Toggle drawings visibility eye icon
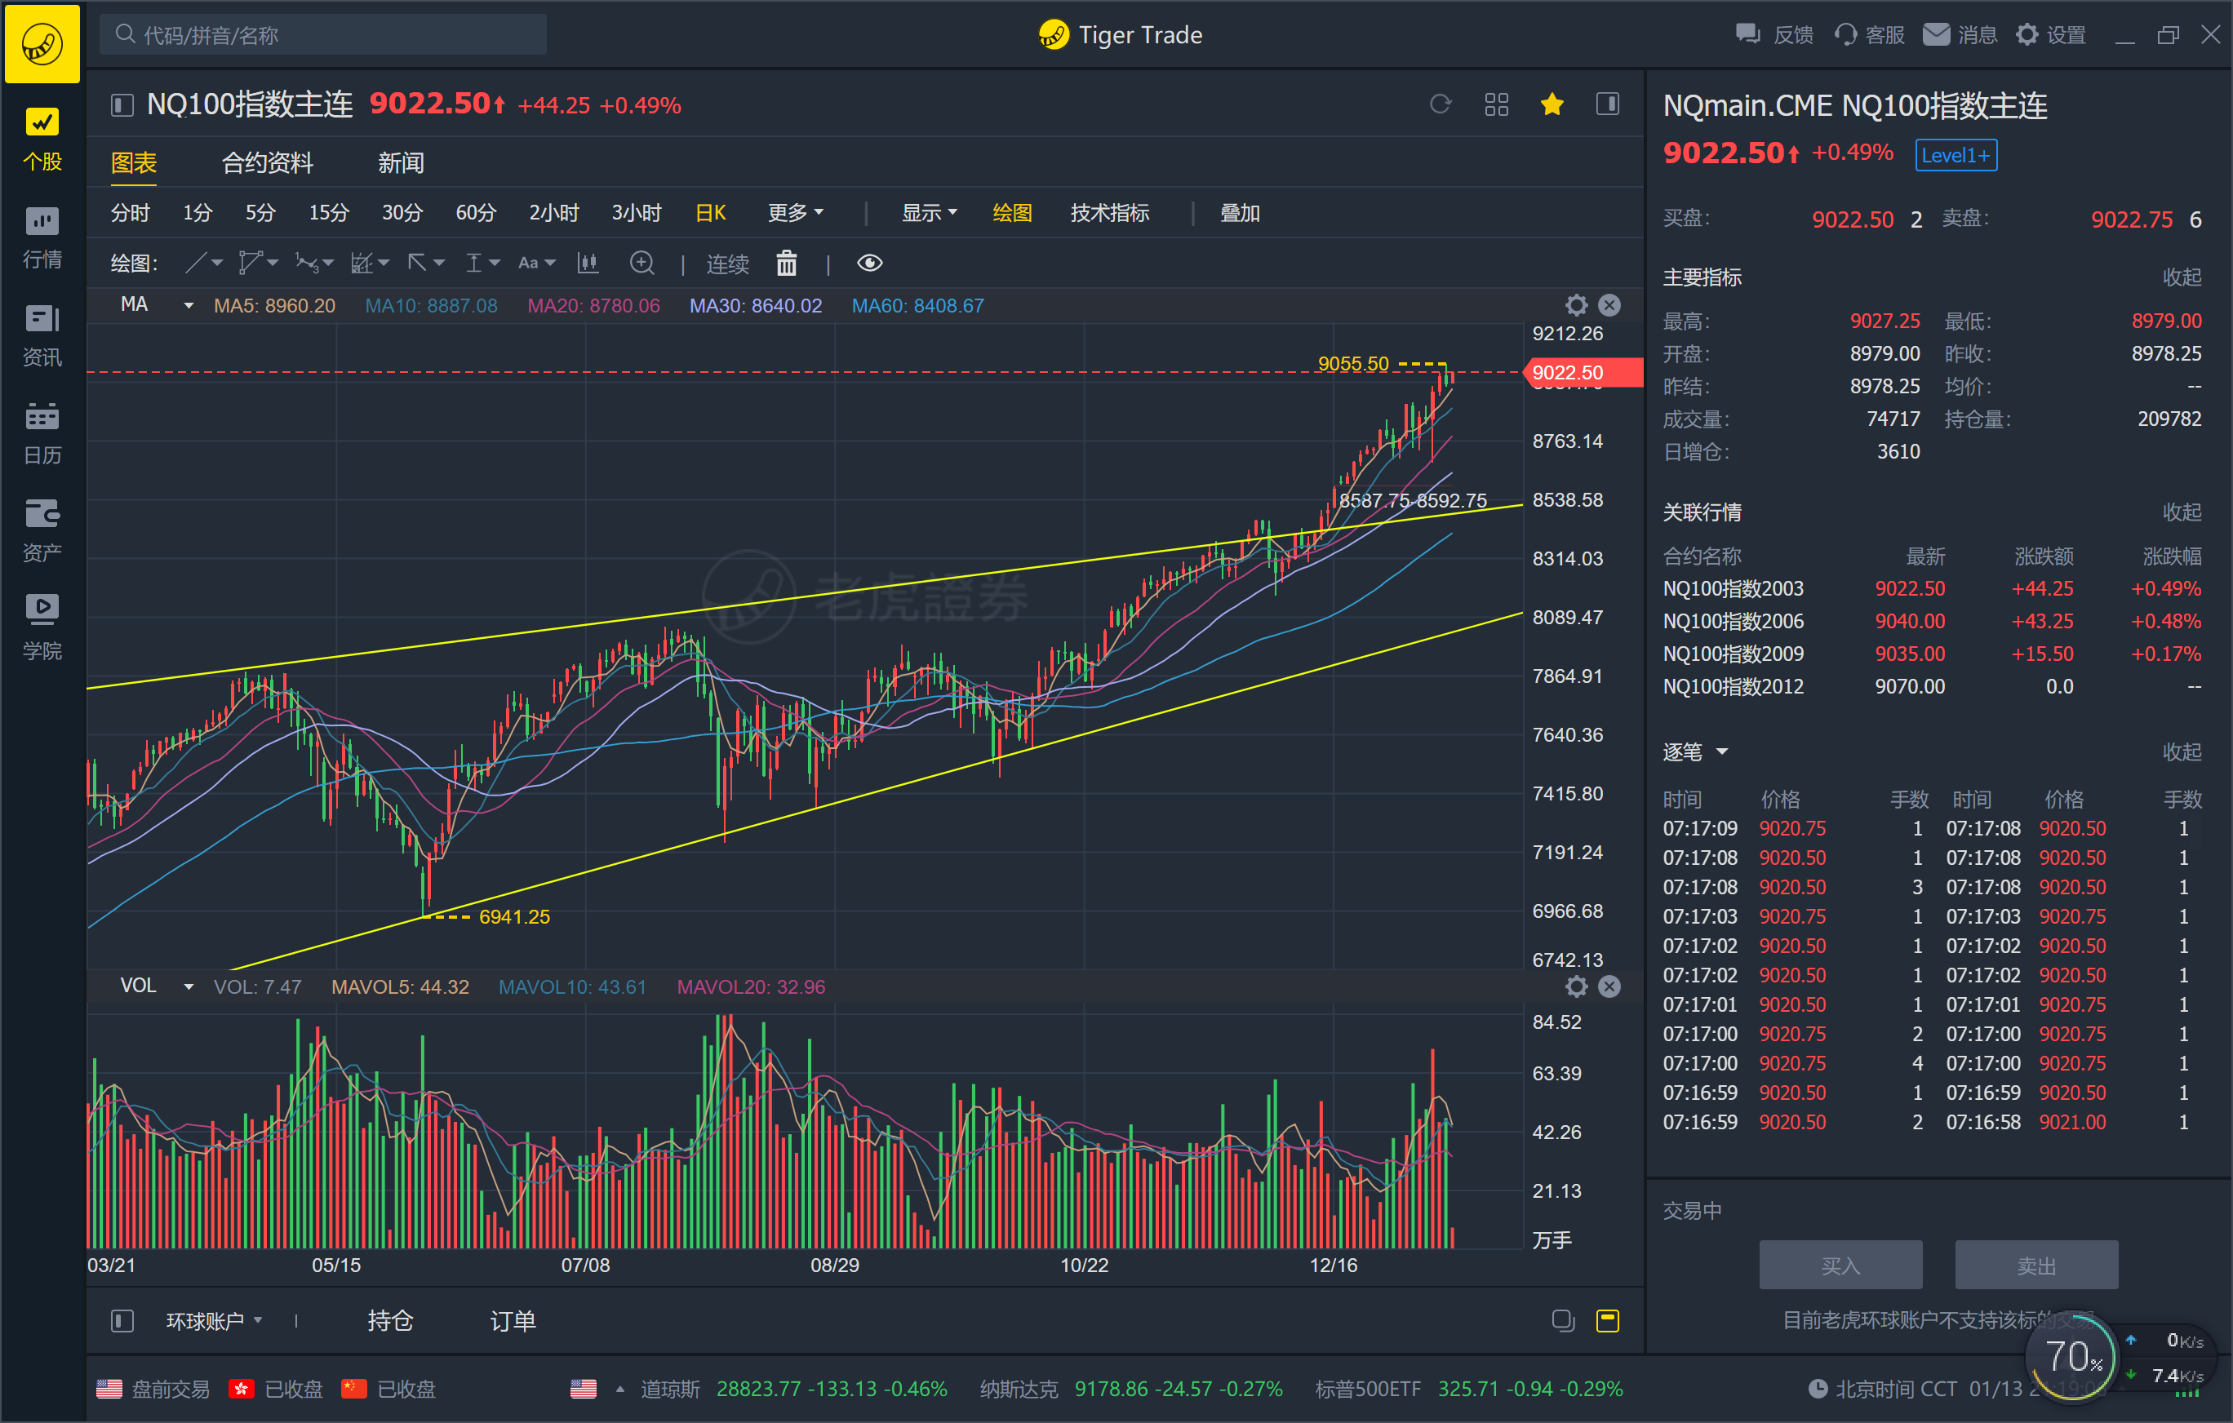2233x1423 pixels. coord(870,264)
